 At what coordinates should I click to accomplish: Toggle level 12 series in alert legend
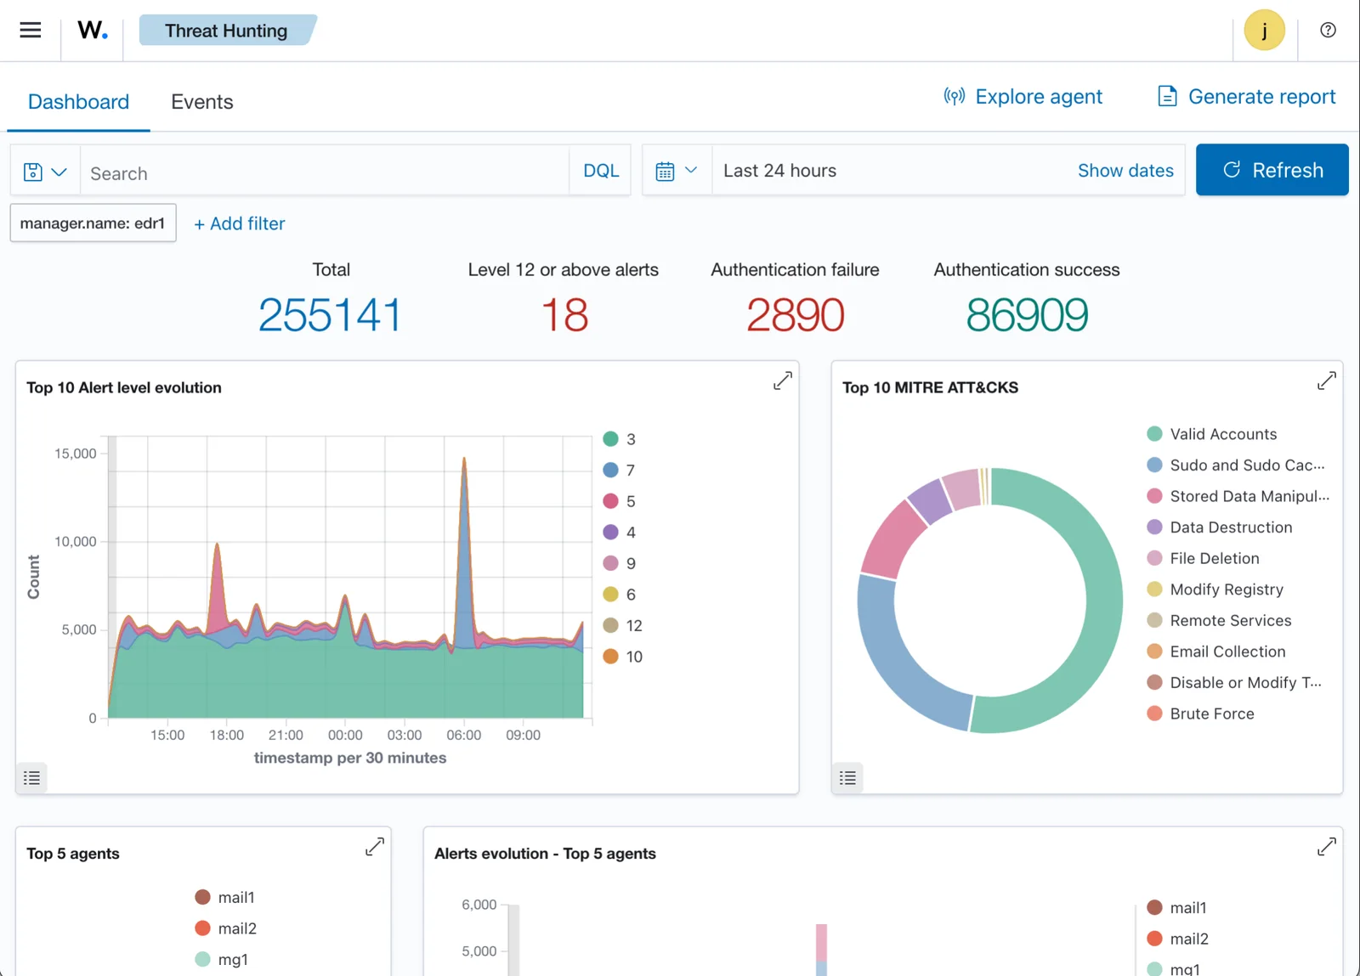[623, 625]
